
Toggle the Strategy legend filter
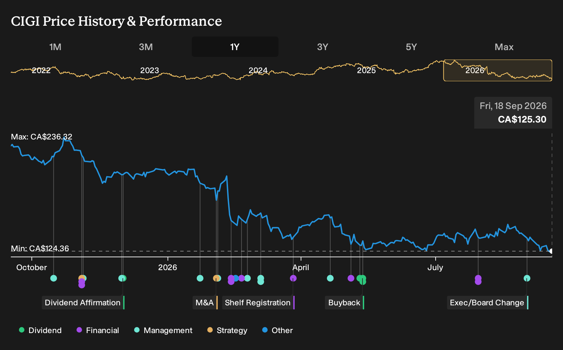[x=227, y=330]
